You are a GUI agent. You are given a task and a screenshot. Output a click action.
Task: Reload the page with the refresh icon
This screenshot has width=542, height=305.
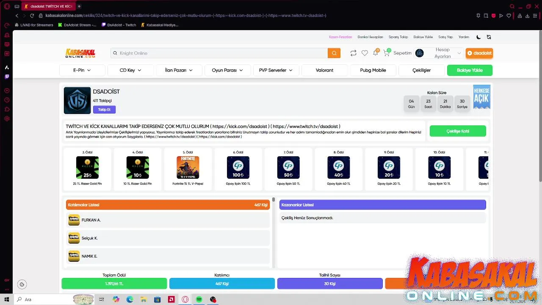32,16
